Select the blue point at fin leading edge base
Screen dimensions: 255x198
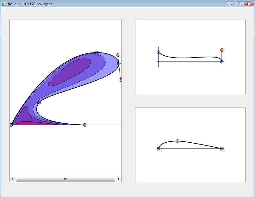[x=11, y=125]
